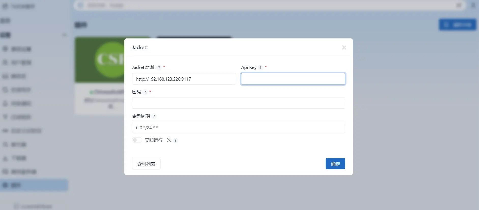Show help icon for 密码

point(145,92)
